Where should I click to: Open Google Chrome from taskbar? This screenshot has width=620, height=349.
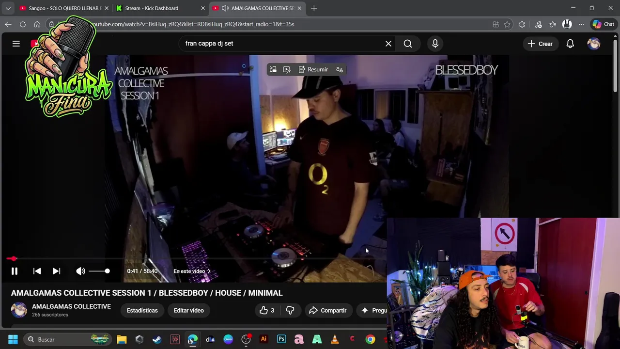pyautogui.click(x=370, y=339)
